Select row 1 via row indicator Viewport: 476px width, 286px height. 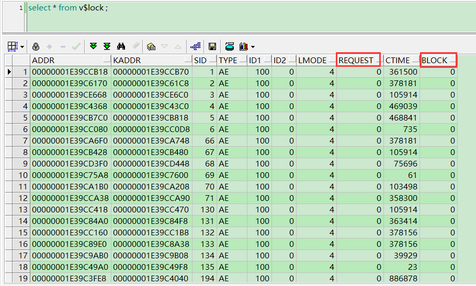coord(10,72)
